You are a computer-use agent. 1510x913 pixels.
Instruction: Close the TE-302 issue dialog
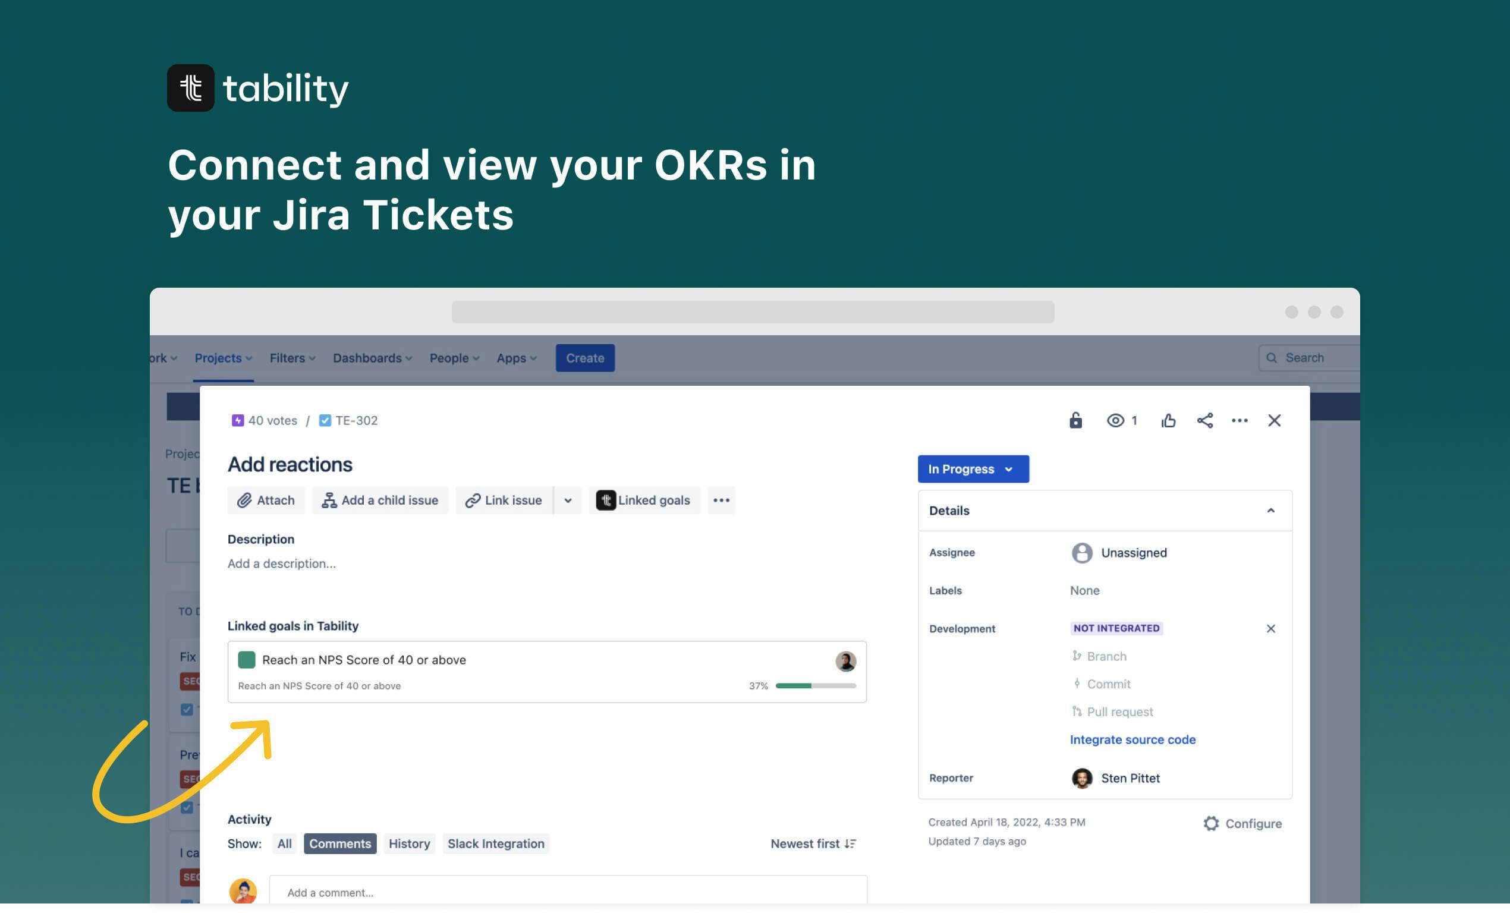point(1275,420)
